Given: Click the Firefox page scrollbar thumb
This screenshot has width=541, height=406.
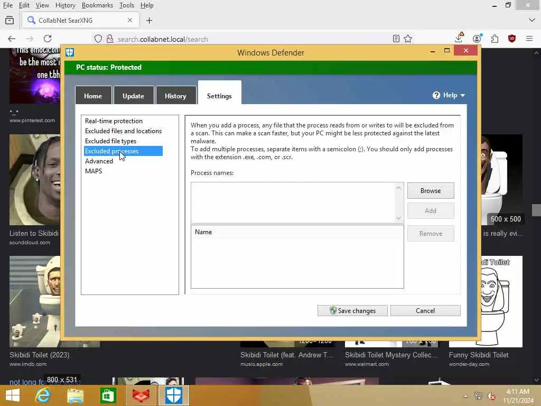Looking at the screenshot, I should tap(536, 210).
